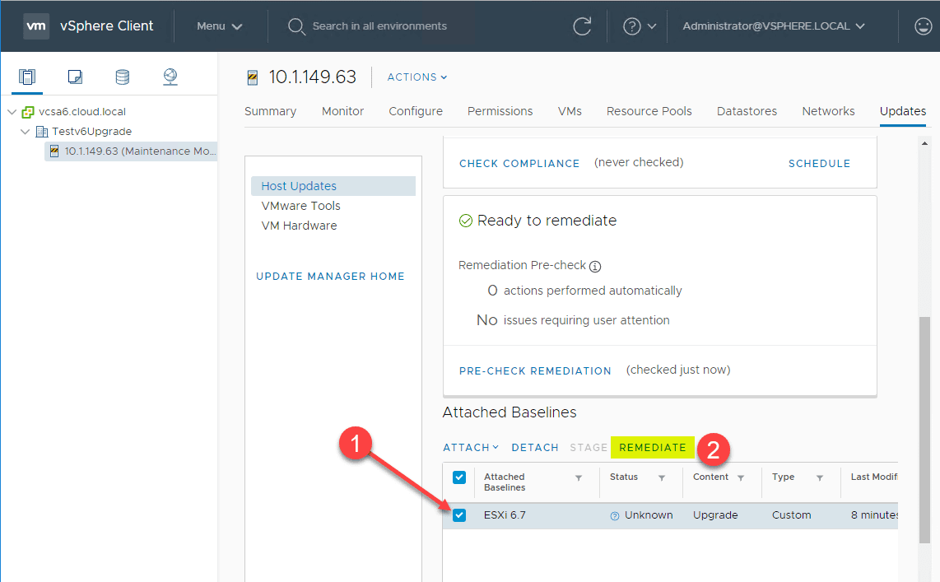Open the Storage inventory view

coord(122,75)
